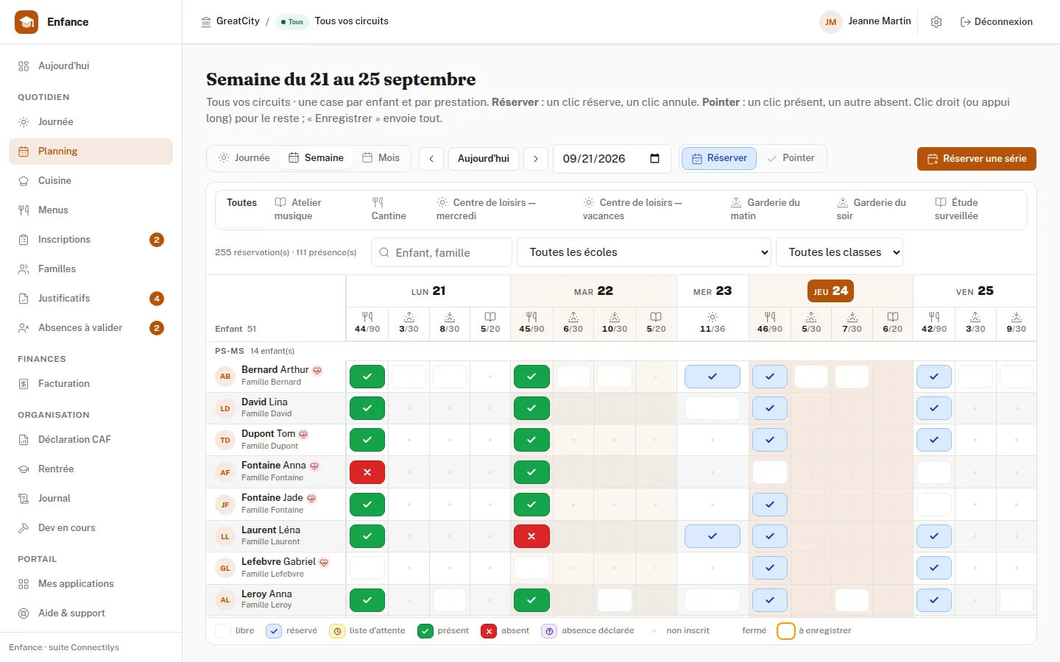Click the AF avatar for Fontaine Anna

[x=225, y=472]
